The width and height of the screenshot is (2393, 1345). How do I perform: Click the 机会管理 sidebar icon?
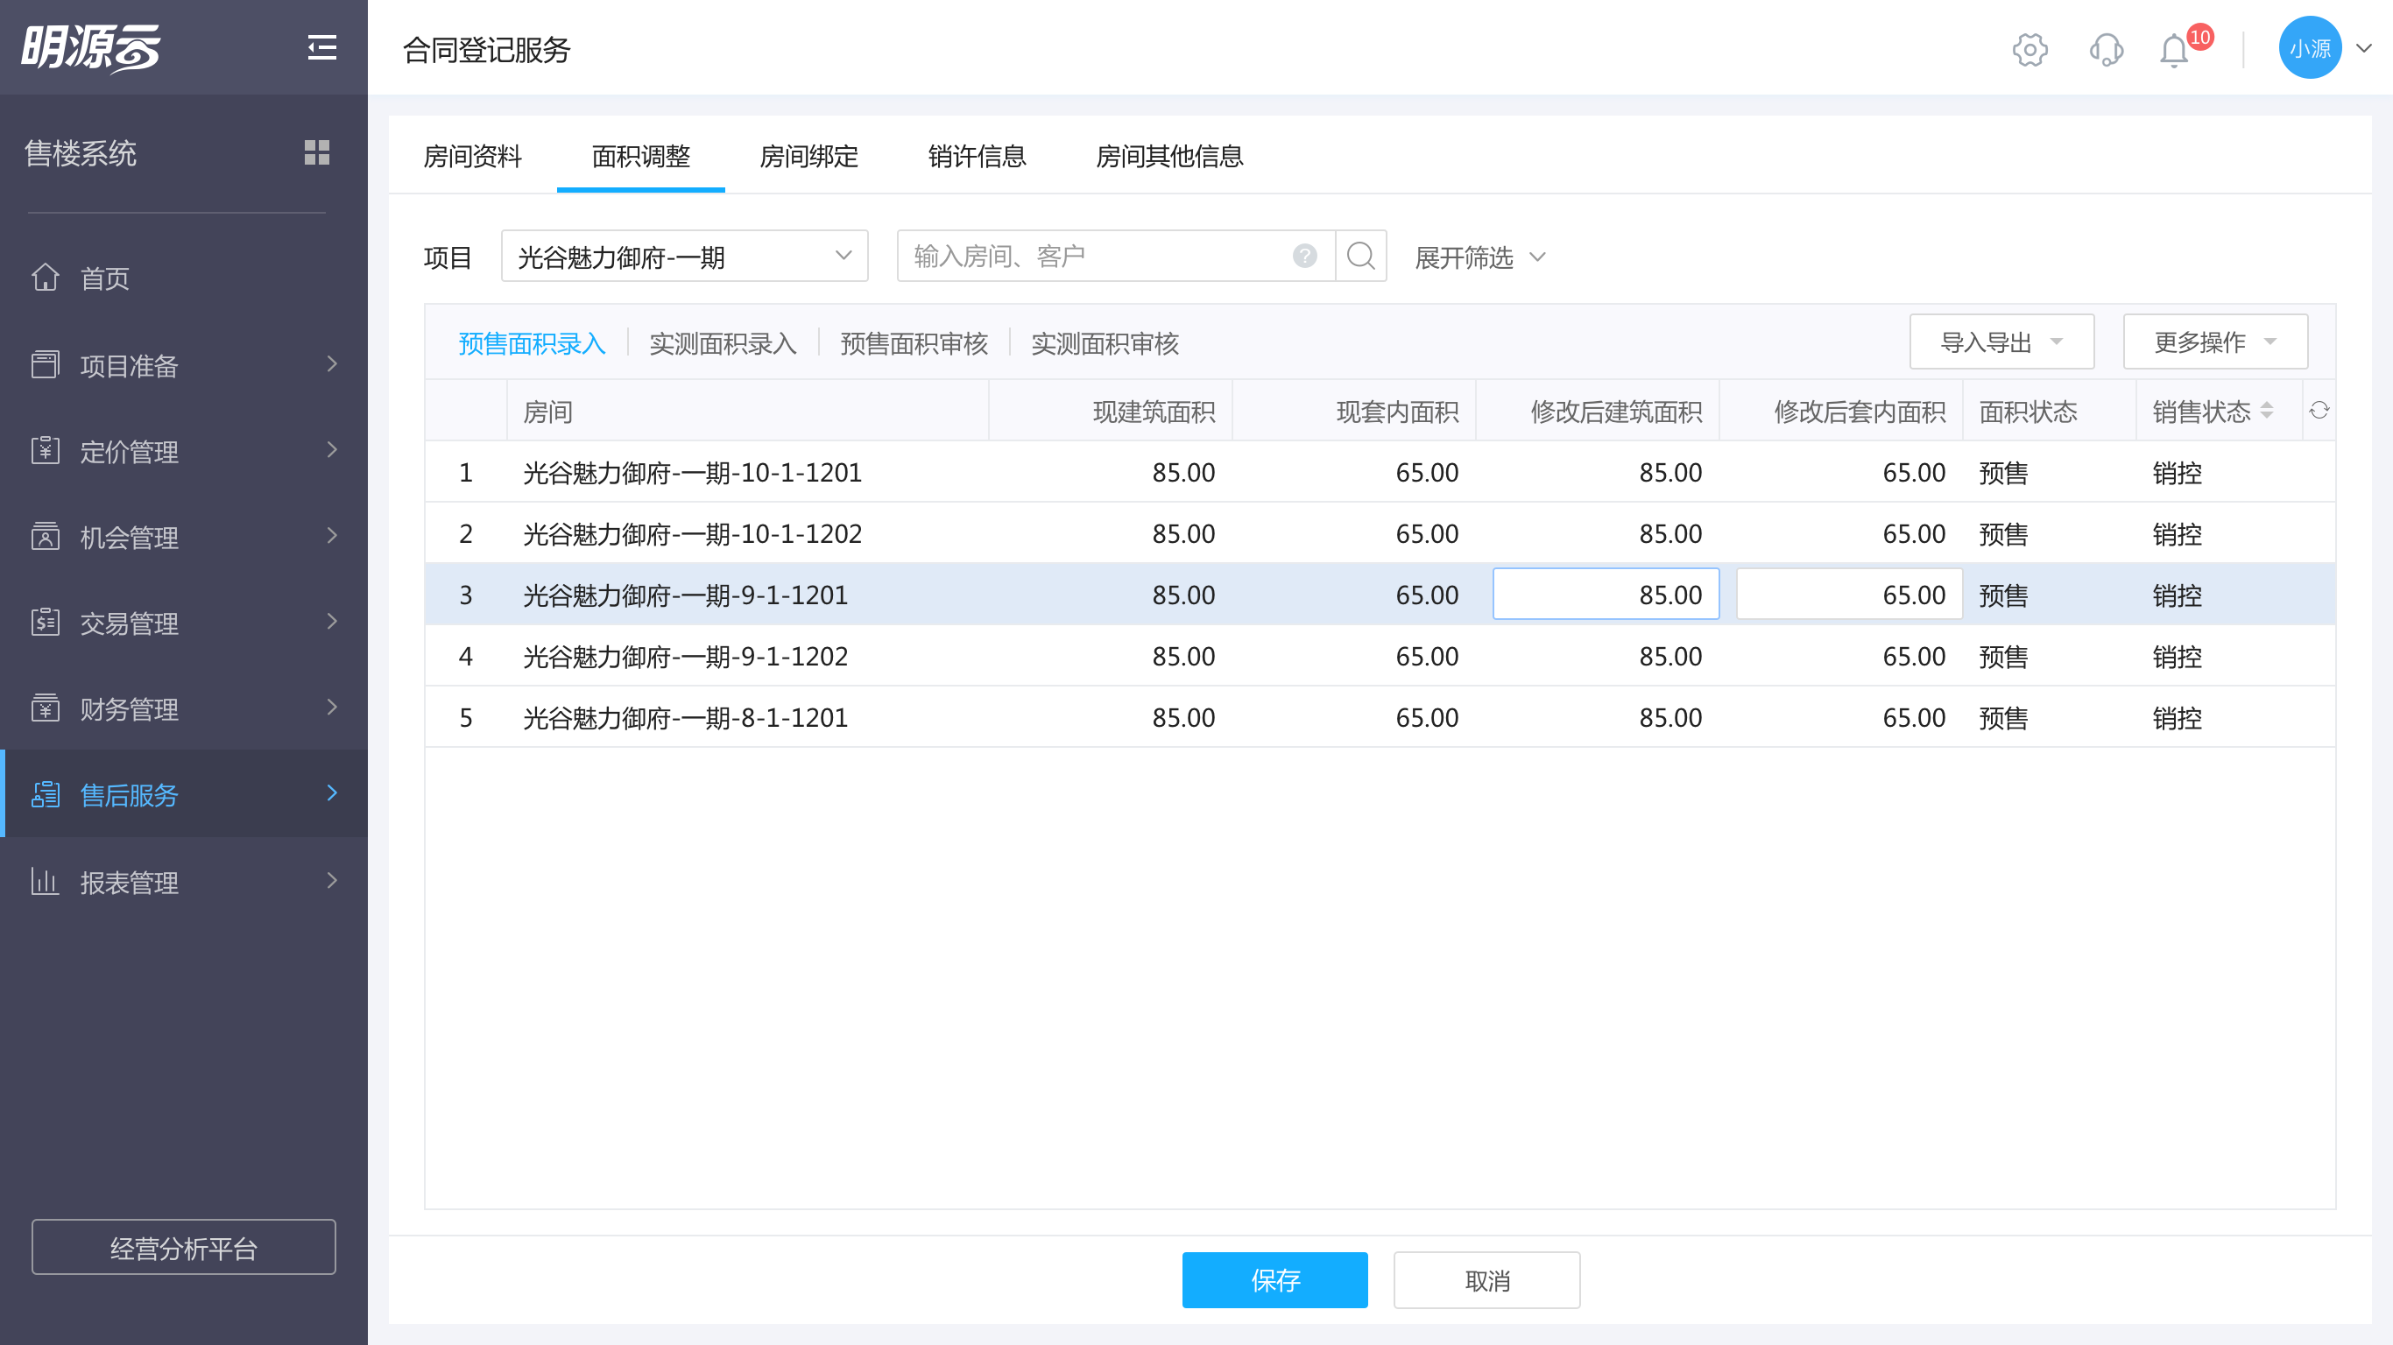[46, 536]
